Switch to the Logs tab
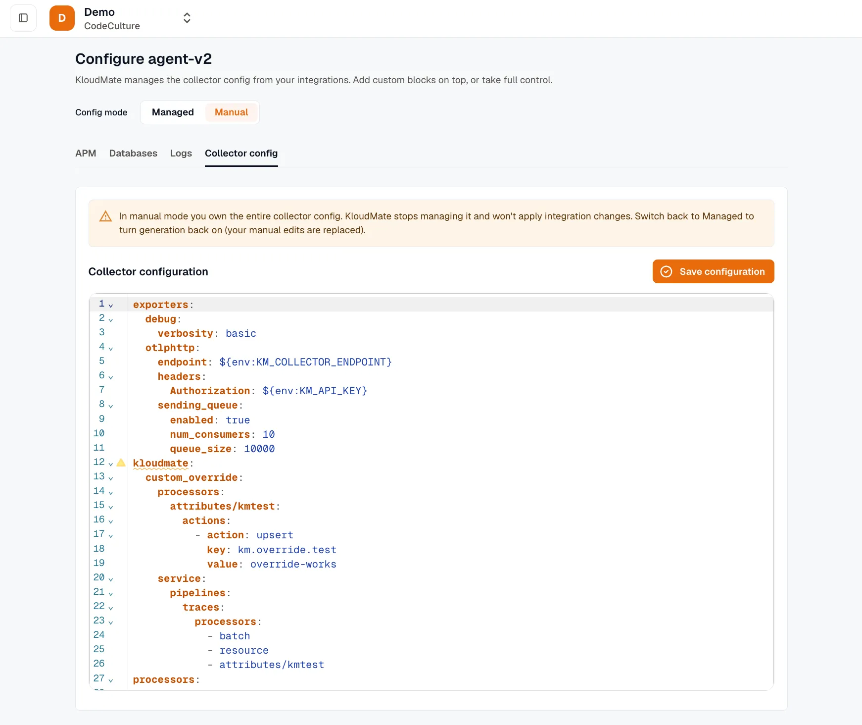The image size is (862, 725). pyautogui.click(x=181, y=154)
